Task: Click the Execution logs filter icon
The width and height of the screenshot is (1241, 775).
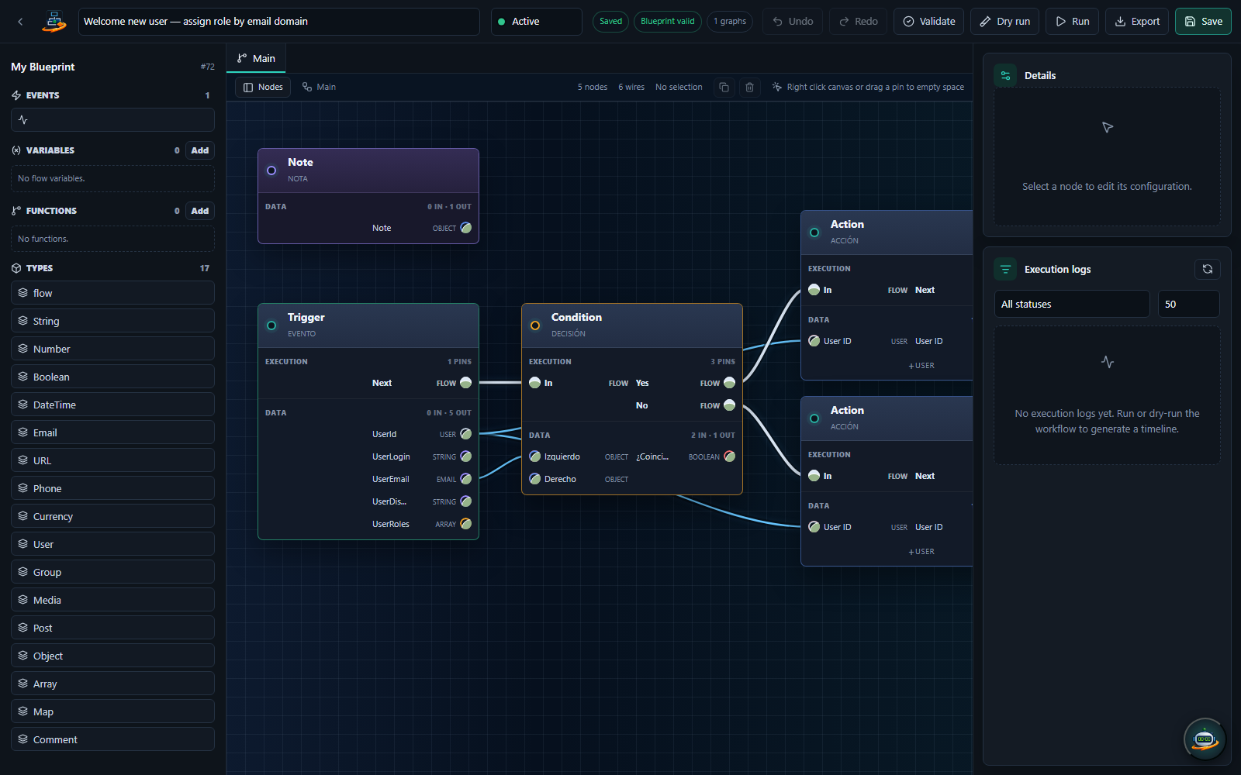Action: point(1005,269)
